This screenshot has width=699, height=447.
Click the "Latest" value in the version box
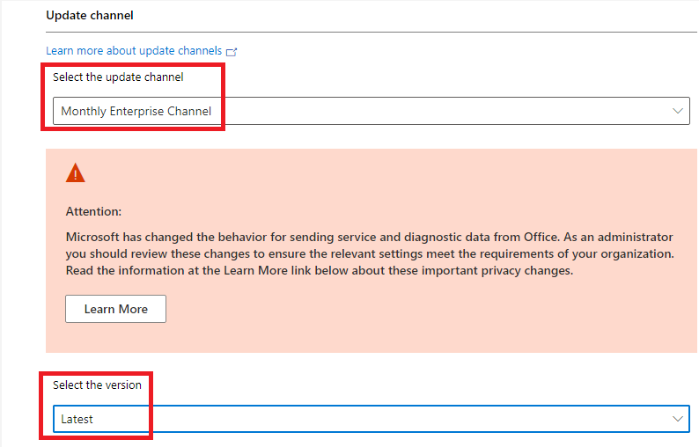click(x=77, y=419)
